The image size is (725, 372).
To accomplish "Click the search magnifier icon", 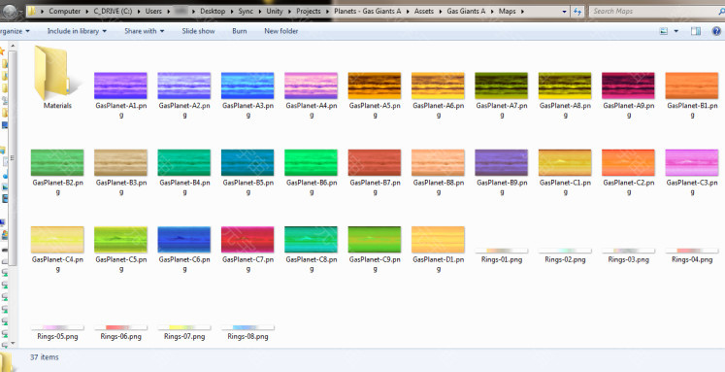I will [721, 11].
